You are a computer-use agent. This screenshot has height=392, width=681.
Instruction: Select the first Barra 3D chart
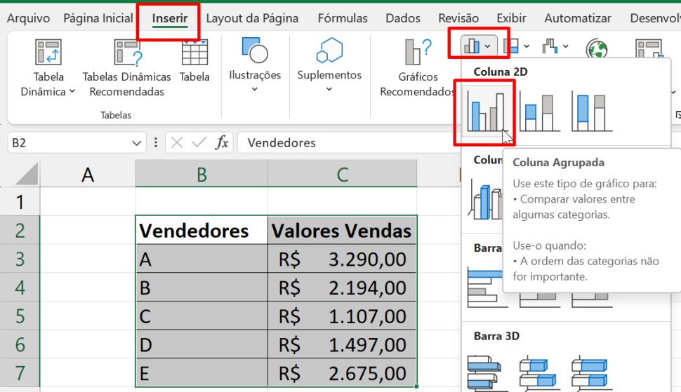tap(484, 370)
